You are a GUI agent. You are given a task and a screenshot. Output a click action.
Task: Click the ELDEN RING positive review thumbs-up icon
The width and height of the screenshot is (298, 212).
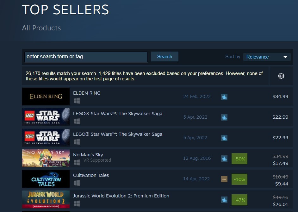coord(224,97)
